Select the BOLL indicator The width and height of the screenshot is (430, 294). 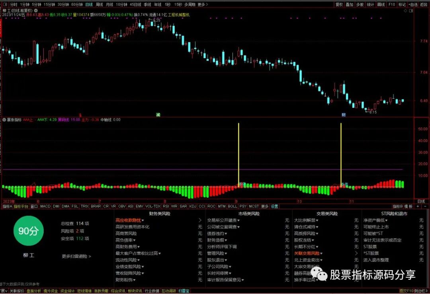point(232,206)
